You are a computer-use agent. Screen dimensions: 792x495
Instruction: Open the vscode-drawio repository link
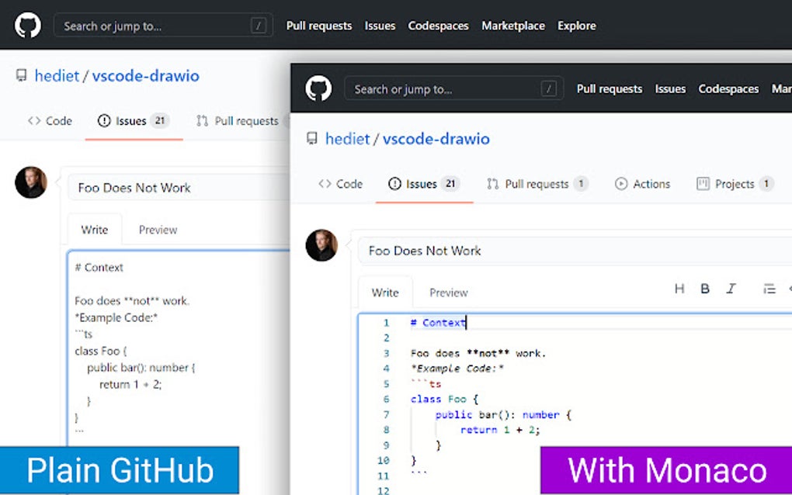coord(436,139)
